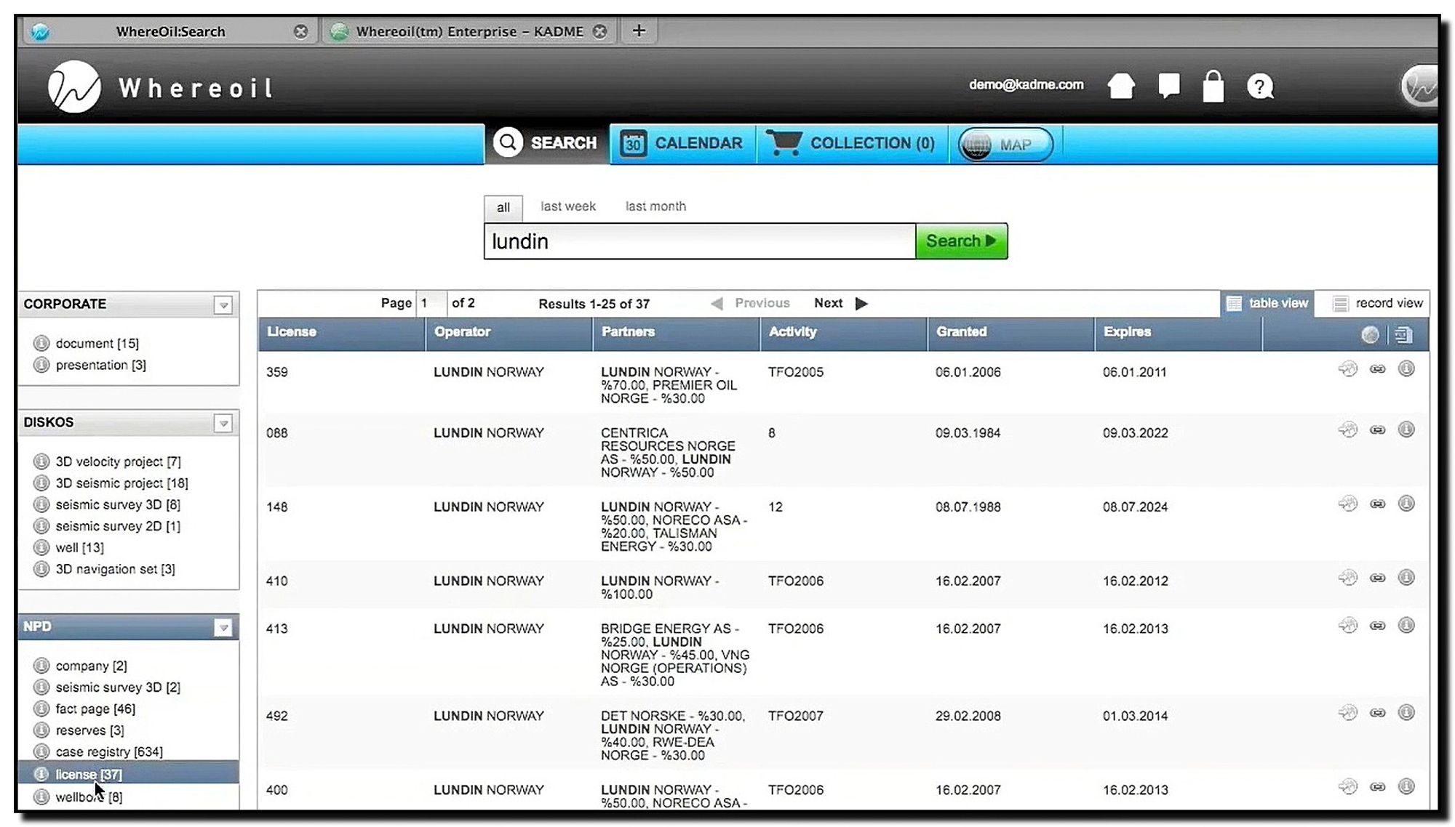Open the COLLECTION (0) tab
The width and height of the screenshot is (1455, 827).
coord(852,143)
